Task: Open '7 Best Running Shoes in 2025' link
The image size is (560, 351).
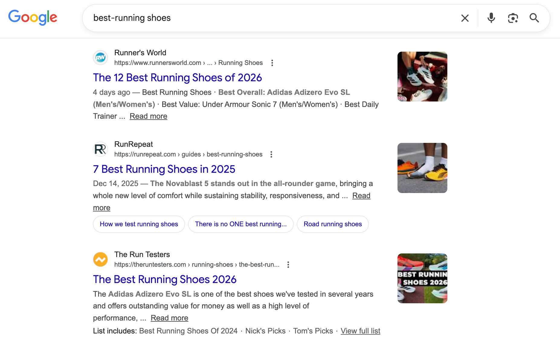Action: (164, 169)
